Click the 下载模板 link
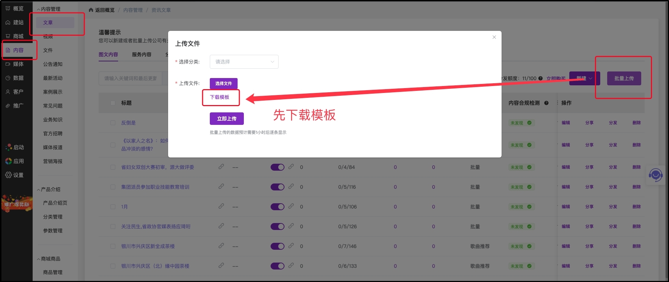This screenshot has height=282, width=669. [220, 97]
